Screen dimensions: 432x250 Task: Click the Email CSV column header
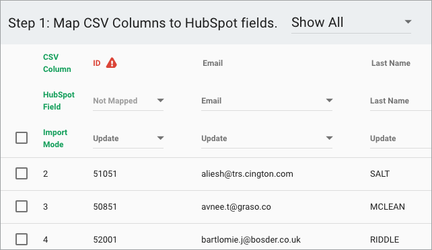(x=213, y=63)
